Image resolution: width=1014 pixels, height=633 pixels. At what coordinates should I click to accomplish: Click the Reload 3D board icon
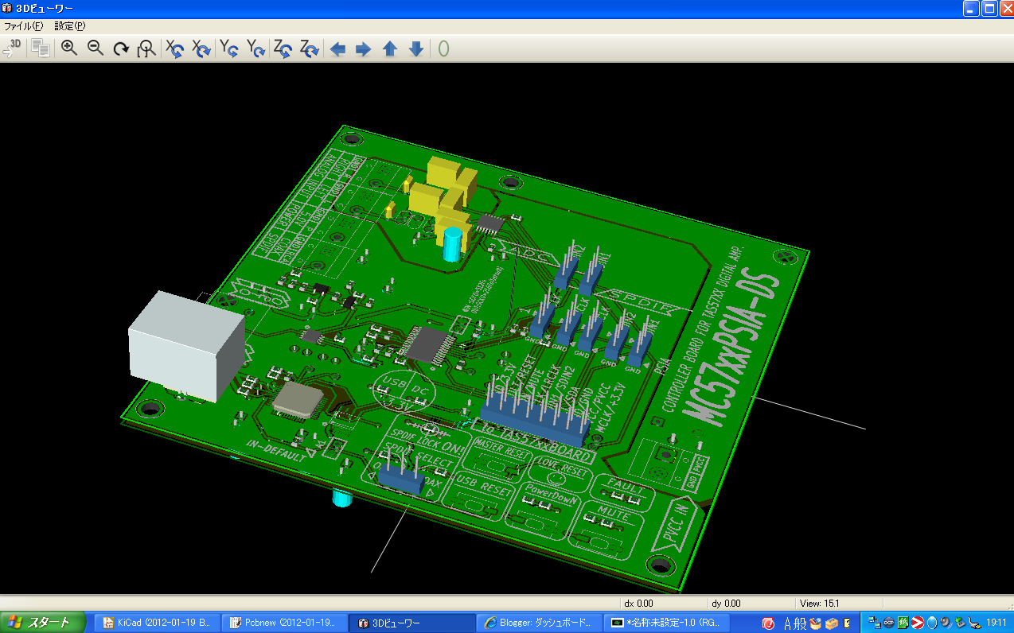[x=12, y=49]
